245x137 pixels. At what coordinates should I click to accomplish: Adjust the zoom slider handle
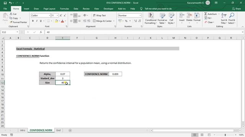click(225, 135)
